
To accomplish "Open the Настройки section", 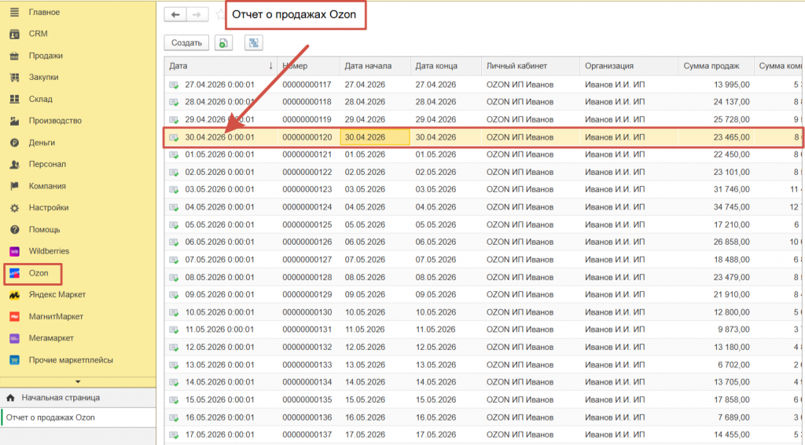I will pyautogui.click(x=49, y=208).
